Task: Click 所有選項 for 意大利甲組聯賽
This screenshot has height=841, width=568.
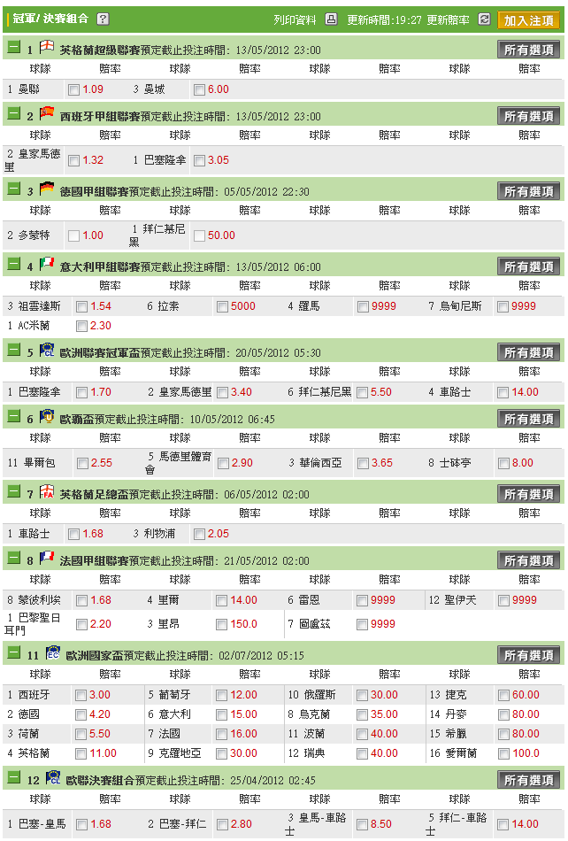Action: click(529, 266)
